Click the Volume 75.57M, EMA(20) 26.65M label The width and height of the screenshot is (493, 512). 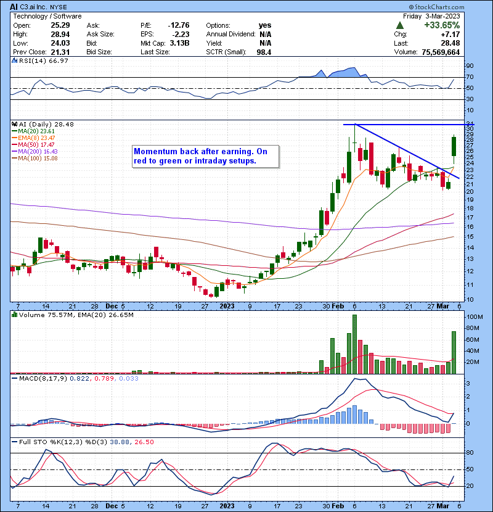click(76, 315)
